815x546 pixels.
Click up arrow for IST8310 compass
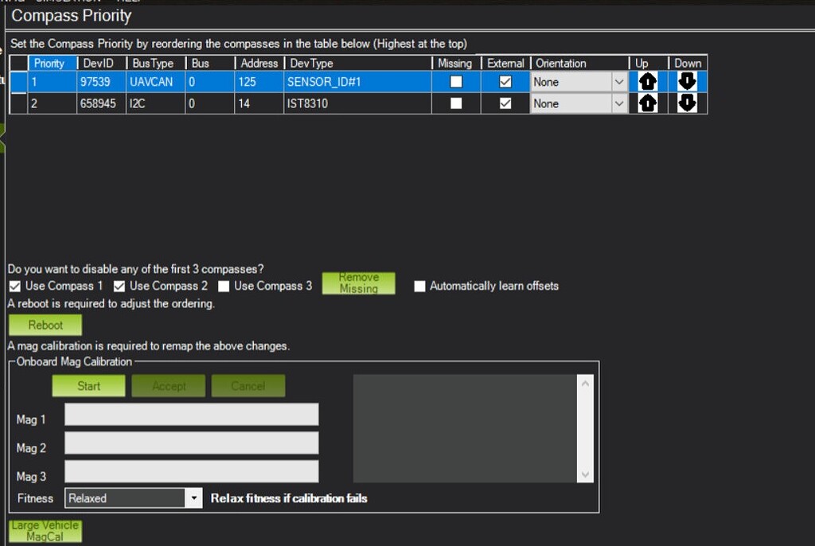647,103
